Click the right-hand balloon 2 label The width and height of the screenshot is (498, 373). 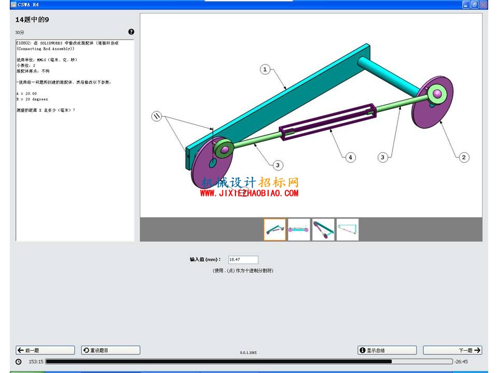tap(464, 157)
